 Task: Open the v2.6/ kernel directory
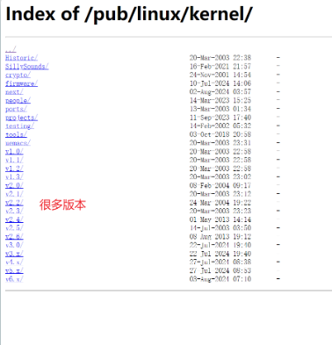(14, 236)
